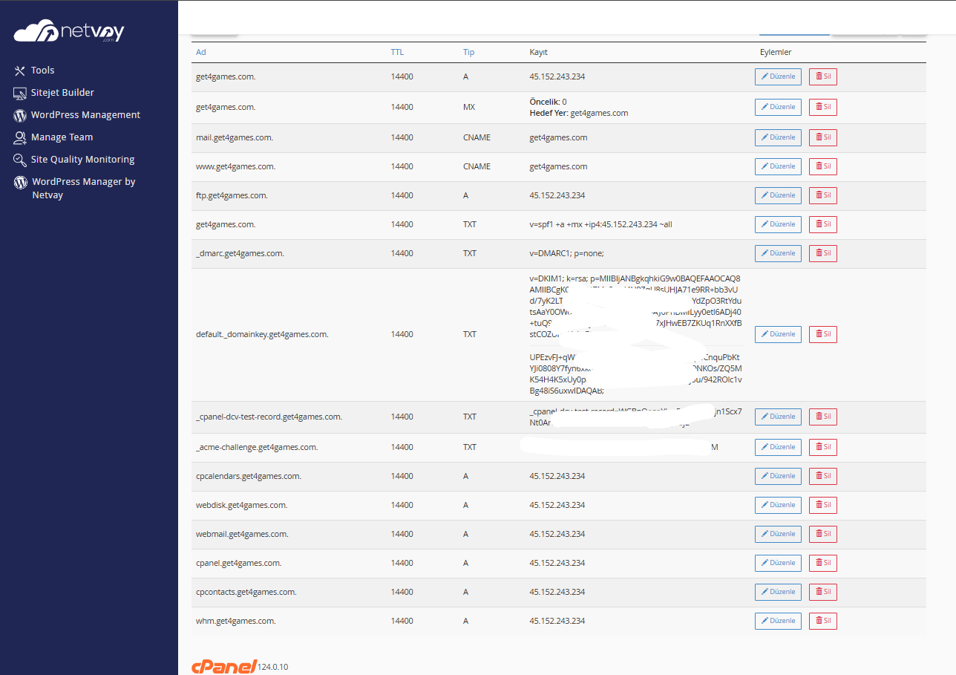Click the MX type cell
The image size is (956, 675).
pyautogui.click(x=469, y=107)
